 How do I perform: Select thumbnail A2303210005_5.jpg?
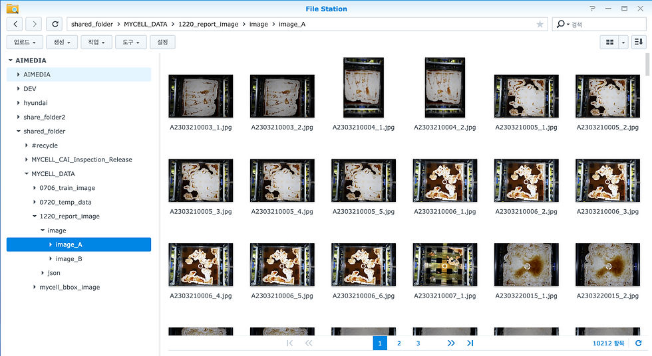363,181
